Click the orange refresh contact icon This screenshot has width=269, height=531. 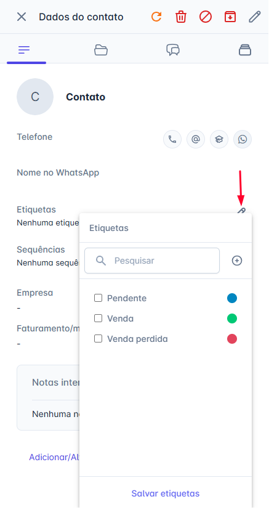click(156, 17)
